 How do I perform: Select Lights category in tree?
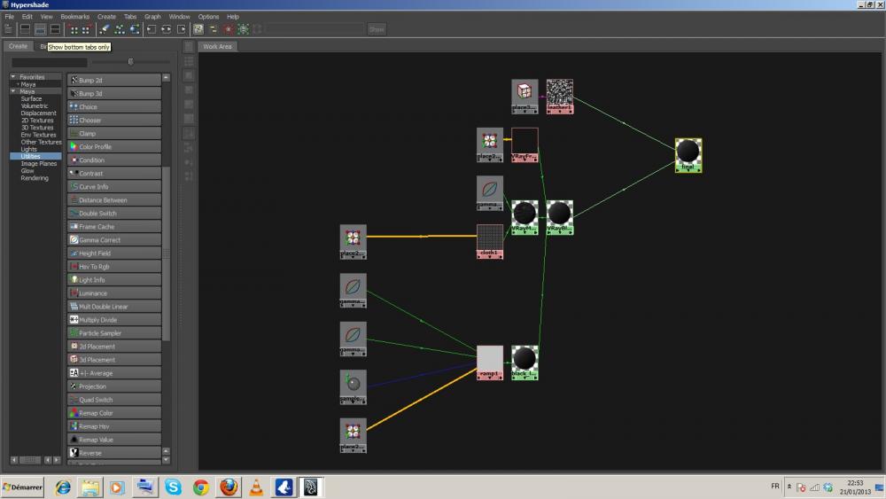[x=29, y=149]
